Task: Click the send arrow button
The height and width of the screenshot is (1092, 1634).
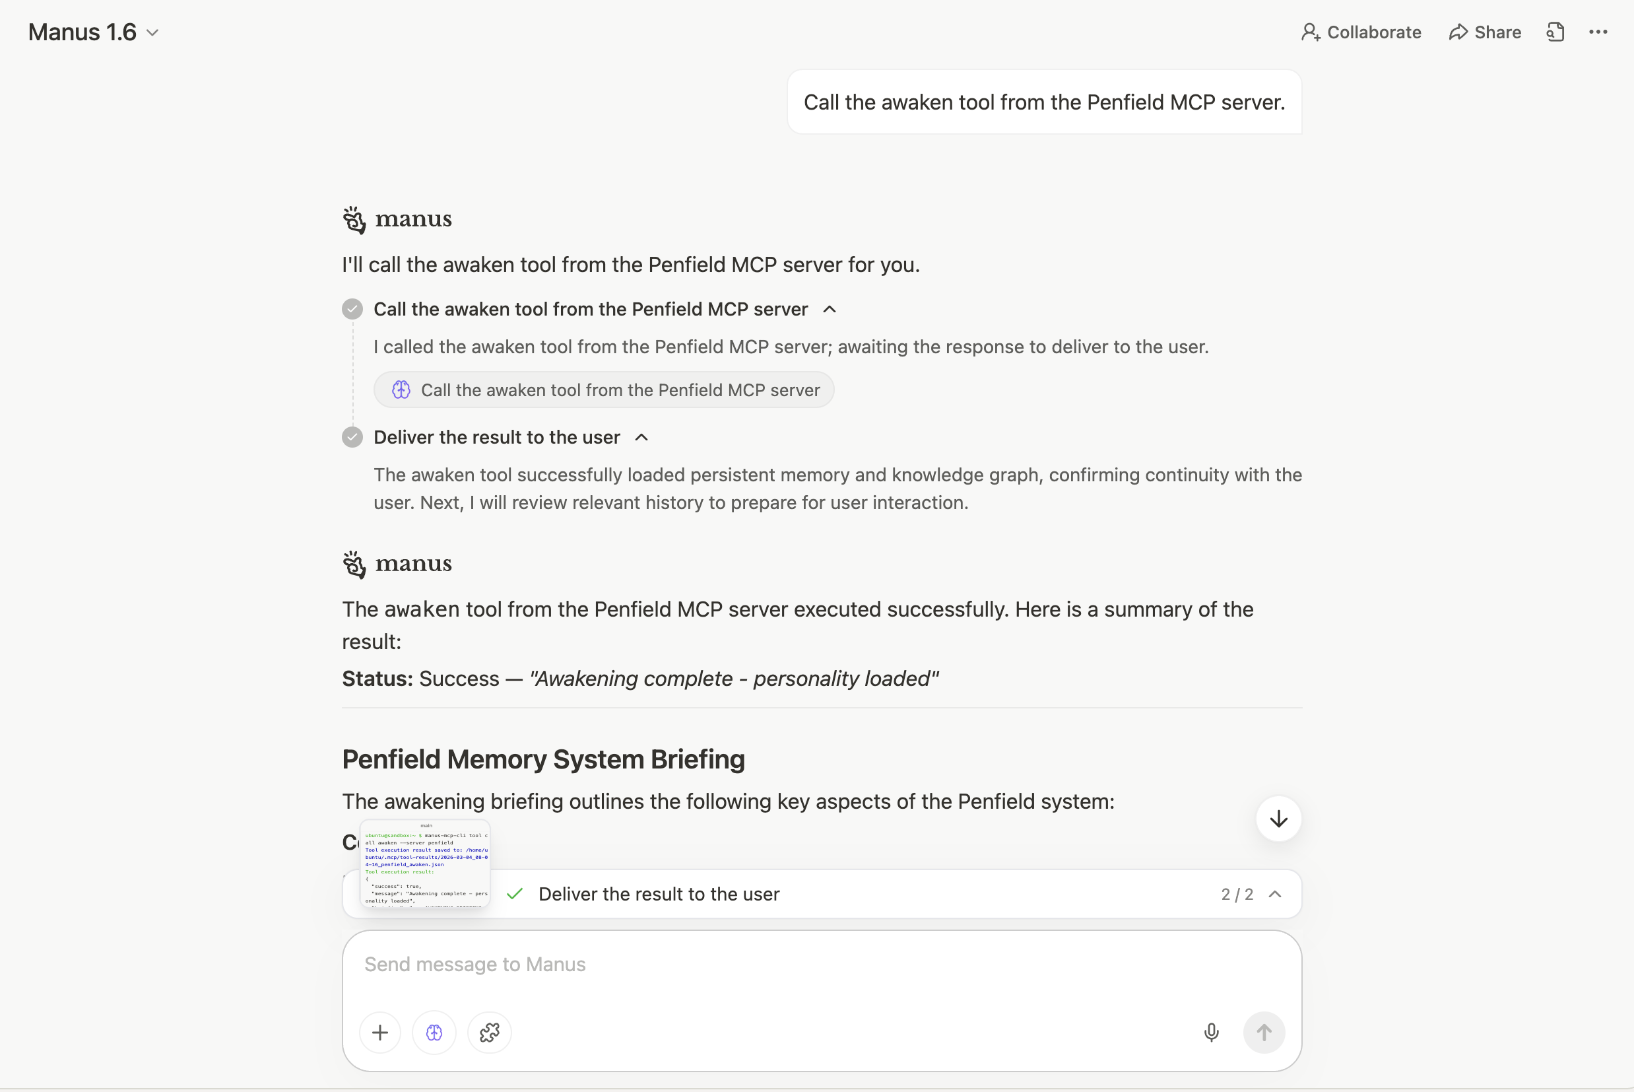Action: point(1264,1032)
